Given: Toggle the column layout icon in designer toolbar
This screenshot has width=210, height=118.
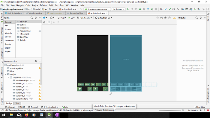Looking at the screenshot, I should (49, 22).
